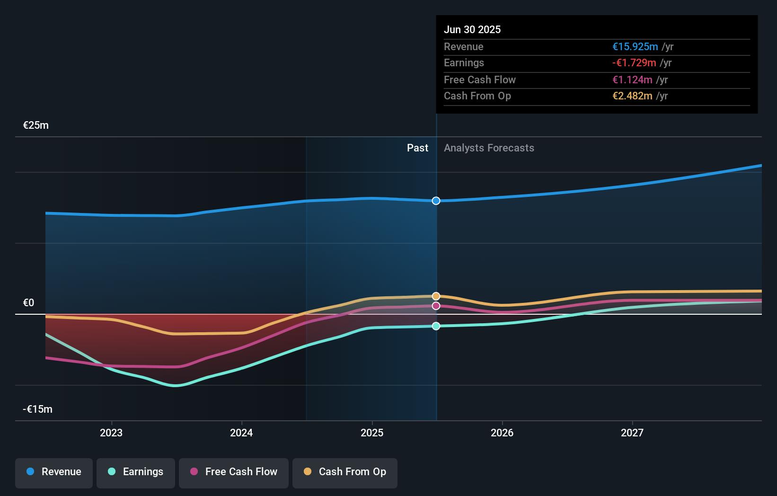Click the €1.124m free cash flow value
This screenshot has height=496, width=777.
tap(632, 80)
